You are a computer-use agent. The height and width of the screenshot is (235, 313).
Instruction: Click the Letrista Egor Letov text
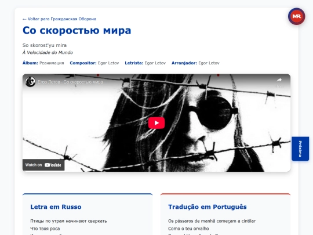[x=155, y=63]
